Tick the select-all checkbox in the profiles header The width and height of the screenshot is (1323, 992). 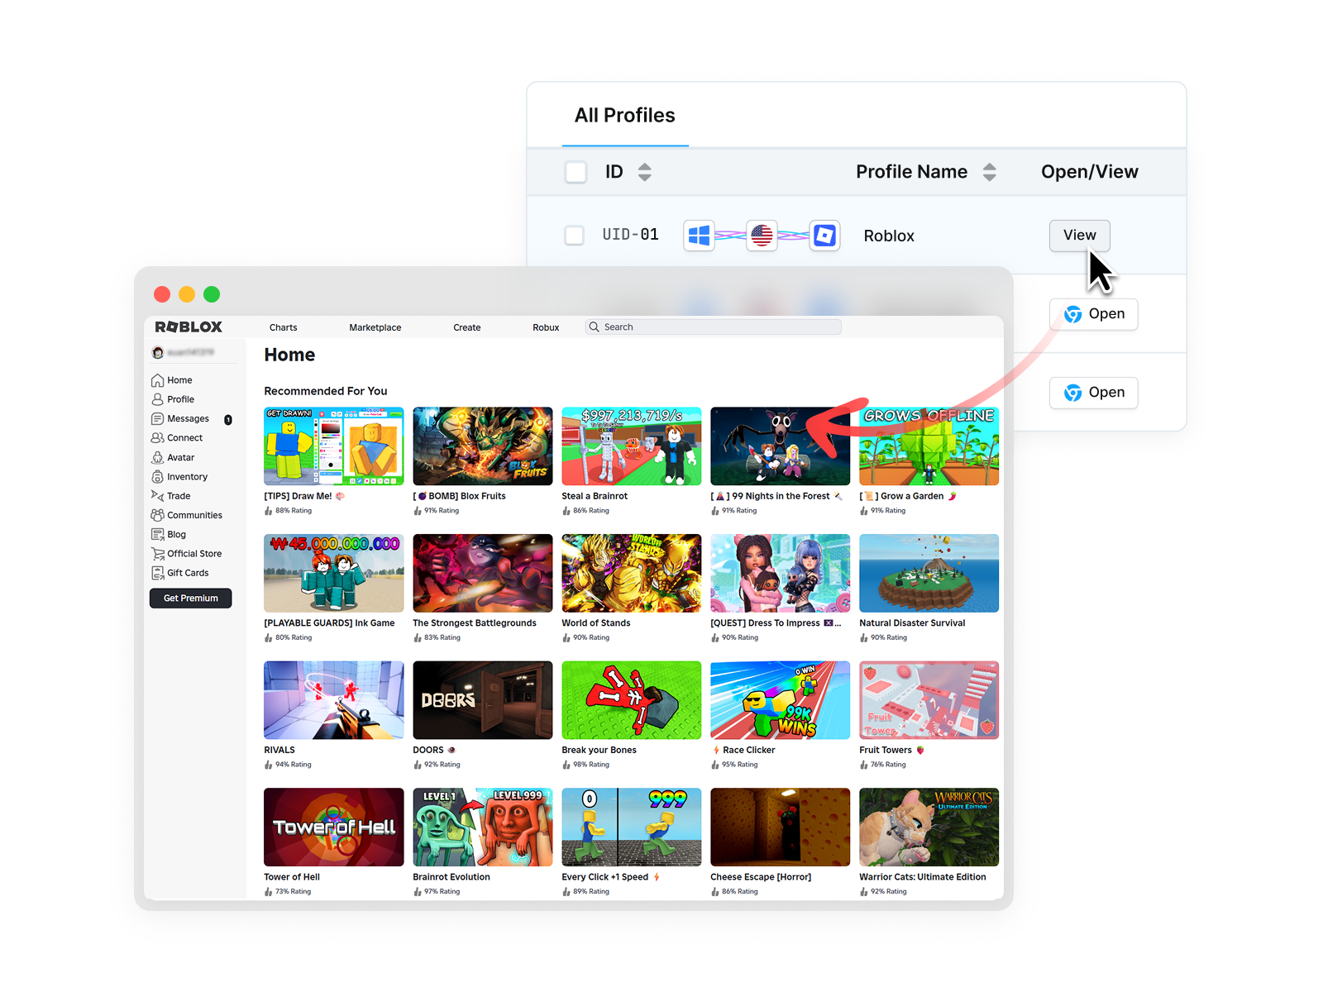(x=576, y=172)
